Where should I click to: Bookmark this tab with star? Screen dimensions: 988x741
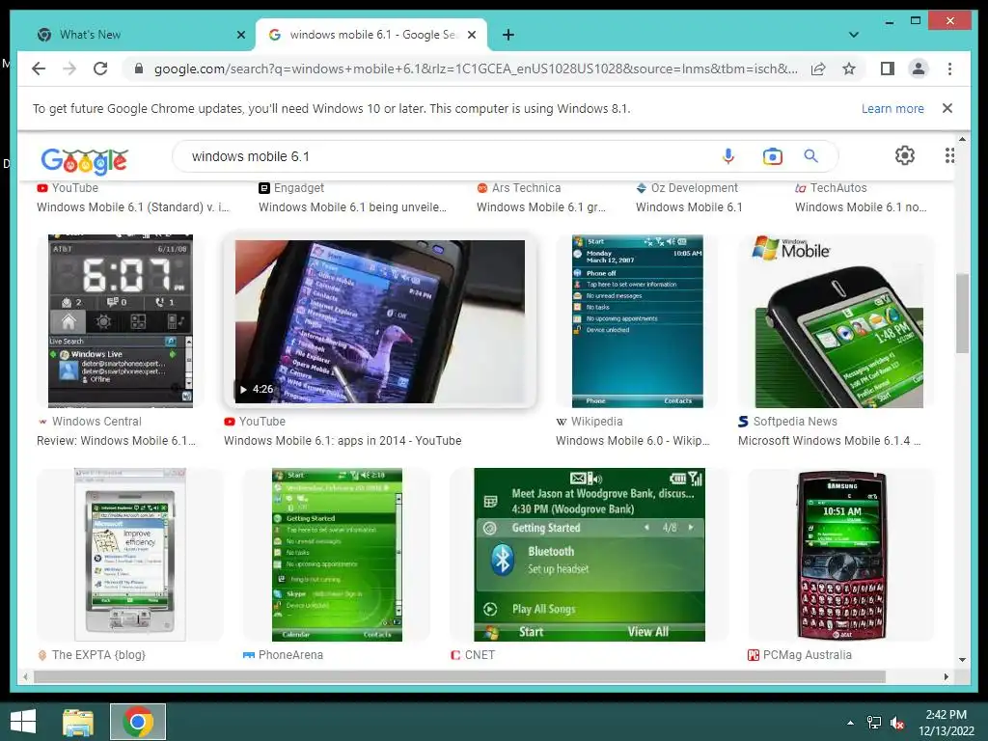pos(849,69)
